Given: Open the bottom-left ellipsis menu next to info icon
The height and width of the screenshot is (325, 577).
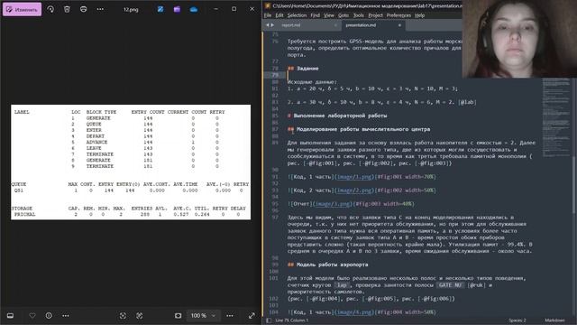Looking at the screenshot, I should (x=66, y=315).
